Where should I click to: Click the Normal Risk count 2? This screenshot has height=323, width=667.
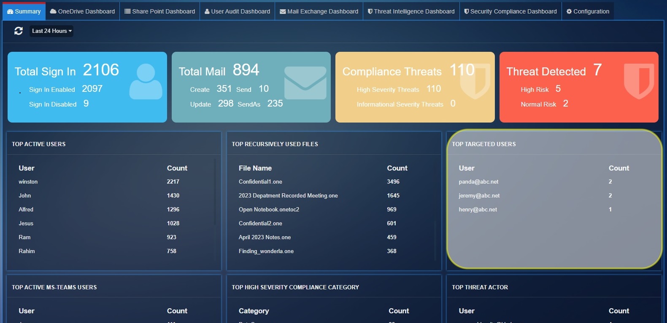pyautogui.click(x=566, y=104)
